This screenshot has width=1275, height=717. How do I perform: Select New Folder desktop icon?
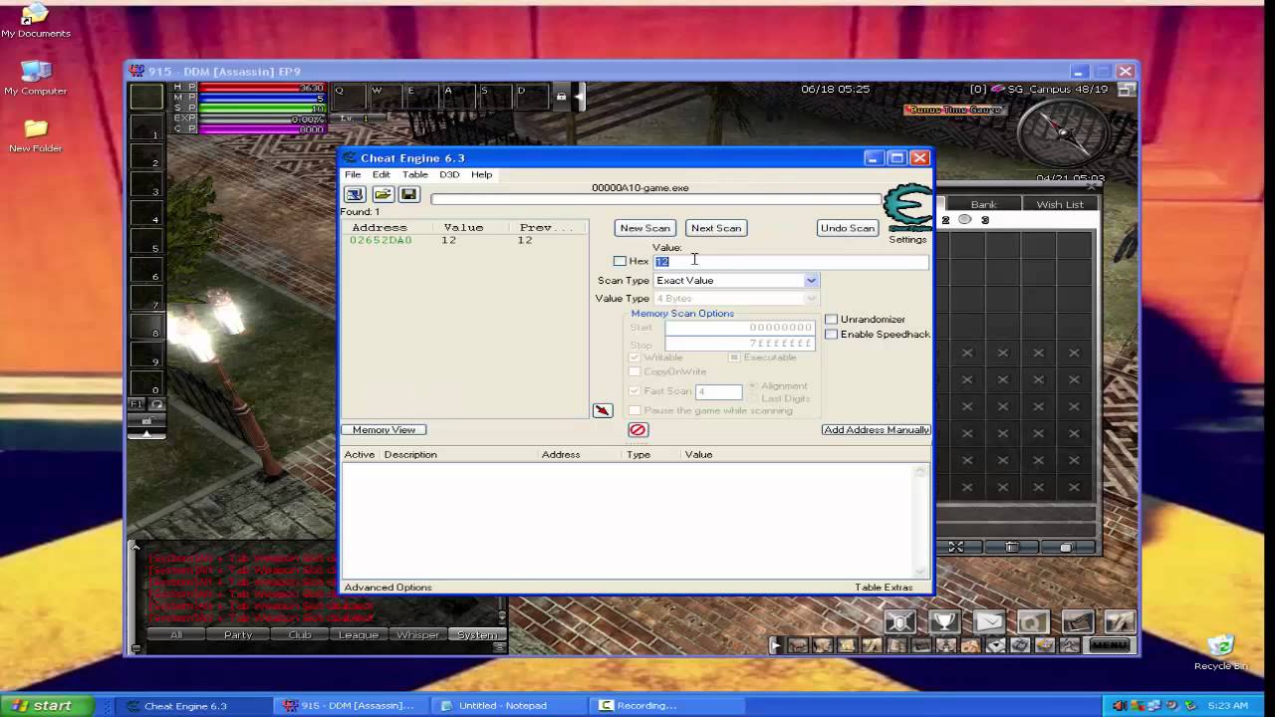[36, 135]
